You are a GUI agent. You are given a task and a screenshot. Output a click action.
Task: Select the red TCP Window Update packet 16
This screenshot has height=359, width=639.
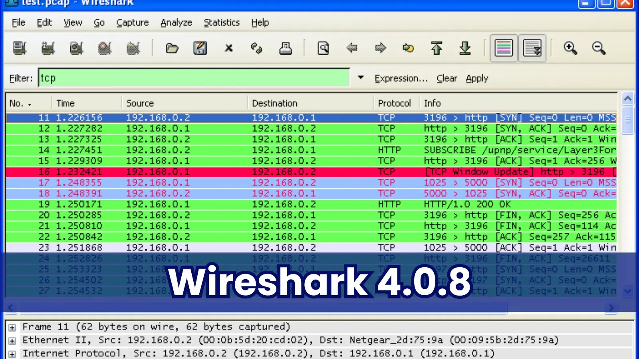(x=312, y=172)
